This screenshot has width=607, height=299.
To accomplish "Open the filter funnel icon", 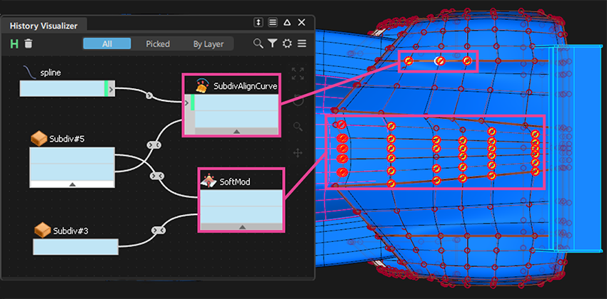I will 273,43.
